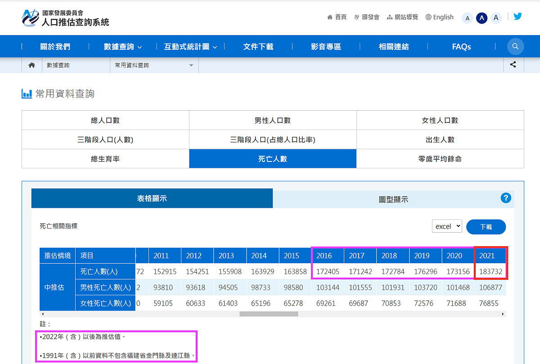Click the search magnifier icon
The height and width of the screenshot is (364, 540).
tap(515, 46)
